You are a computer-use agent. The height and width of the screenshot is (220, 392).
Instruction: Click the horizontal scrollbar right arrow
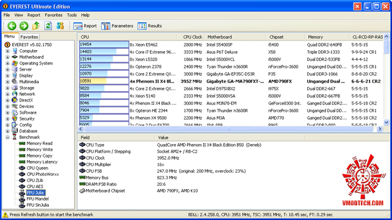coord(380,129)
